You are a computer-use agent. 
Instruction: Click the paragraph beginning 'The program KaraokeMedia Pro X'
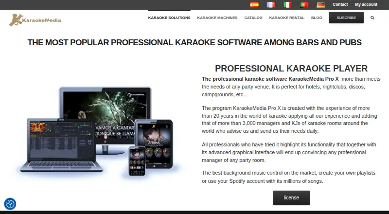pyautogui.click(x=289, y=120)
